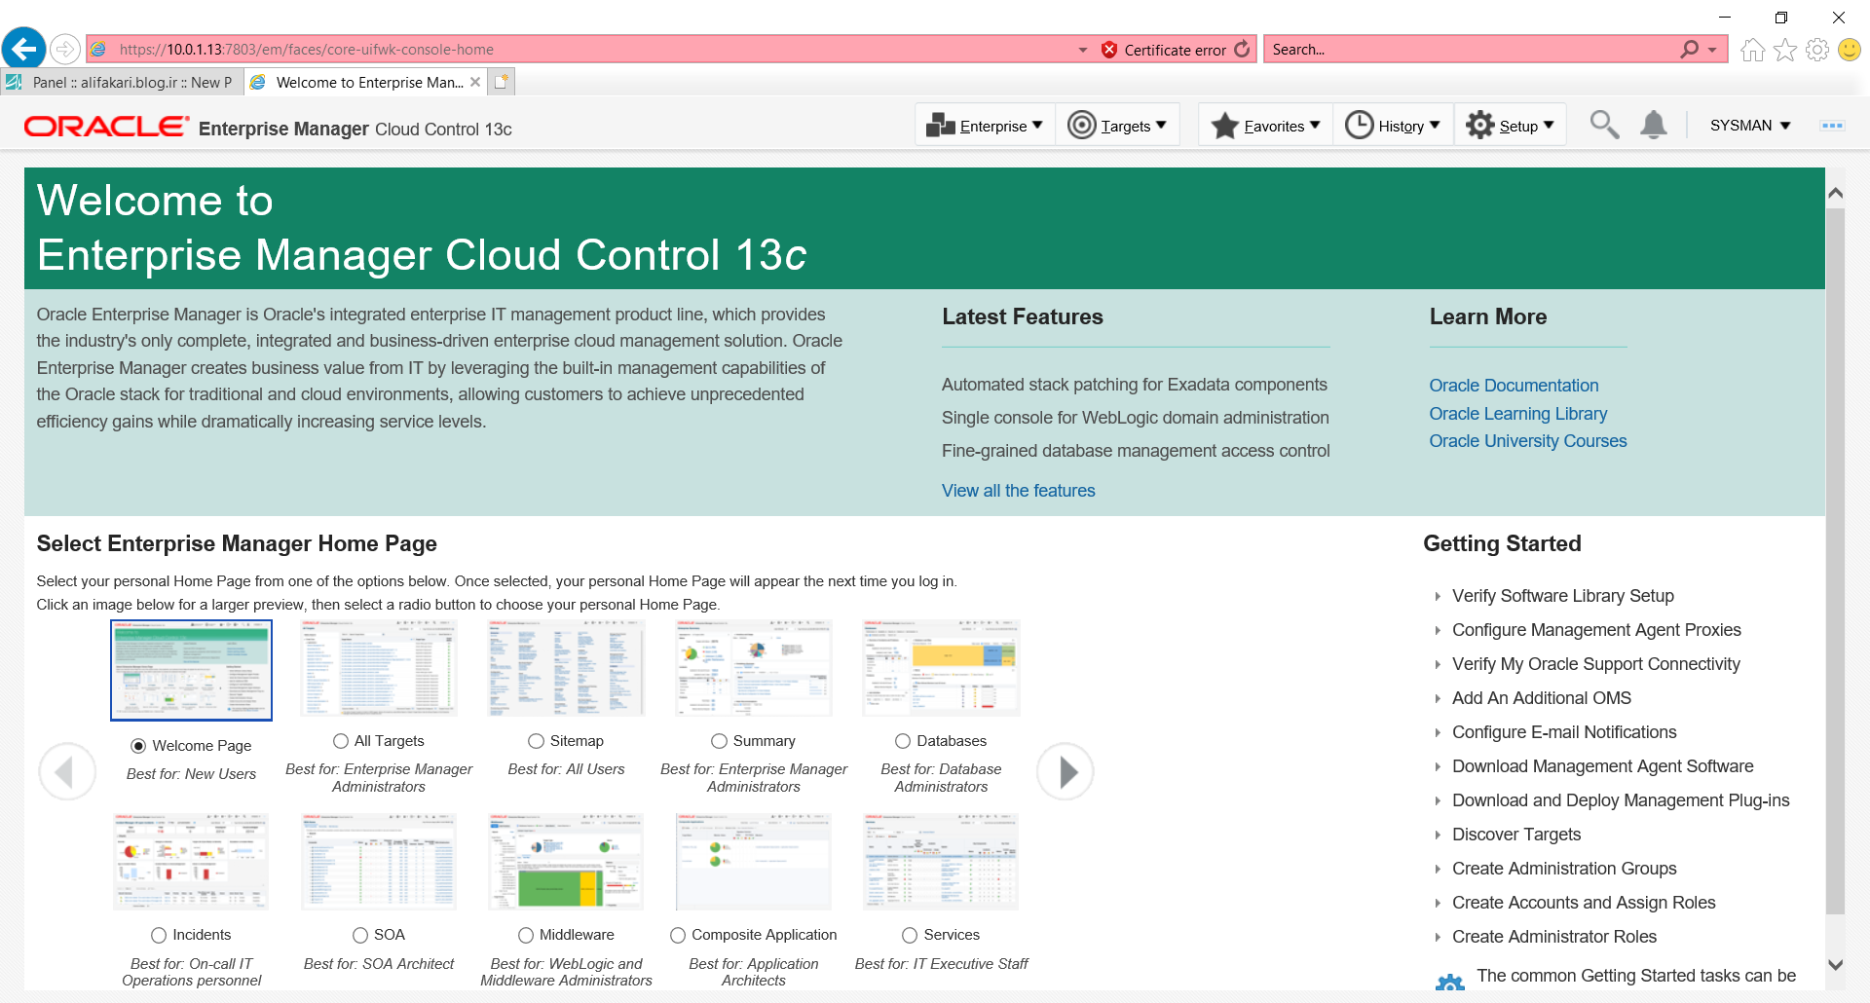
Task: Click the browser Search input field
Action: (1471, 50)
